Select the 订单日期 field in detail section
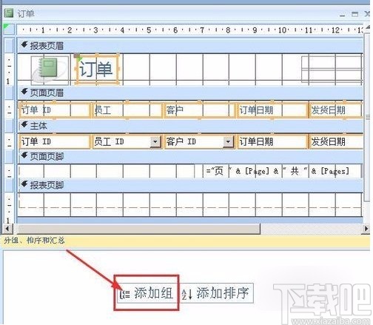The height and width of the screenshot is (325, 373). [272, 141]
